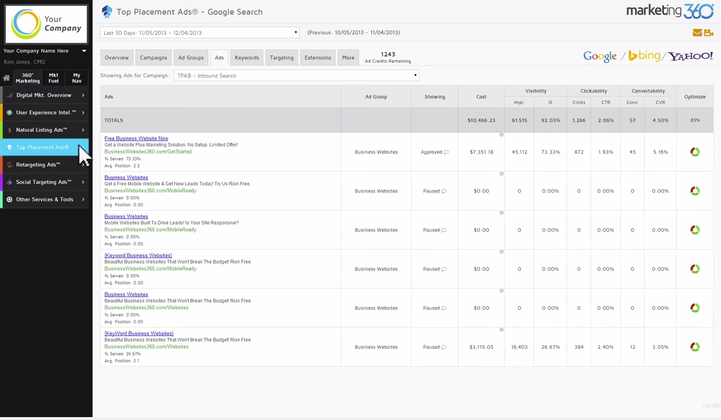Screen dimensions: 721x420
Task: Open the Free Business Website Now ad link
Action: pos(136,138)
